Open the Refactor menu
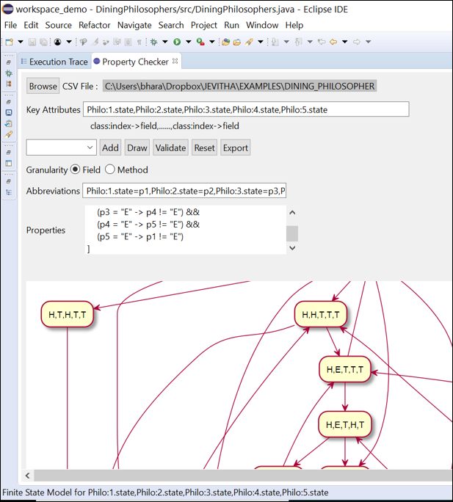The height and width of the screenshot is (502, 453). (95, 25)
